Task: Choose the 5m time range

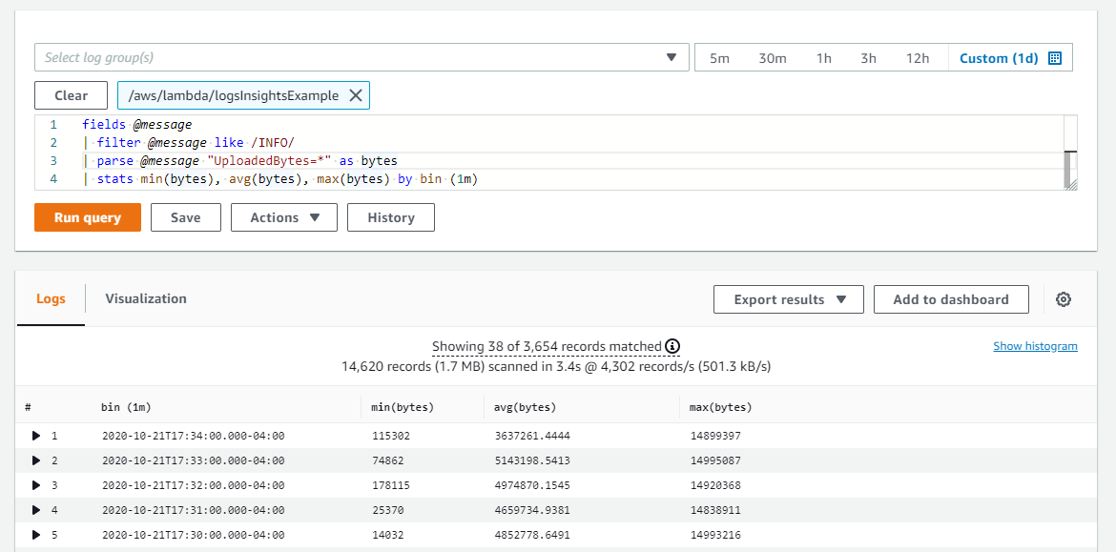Action: pos(719,58)
